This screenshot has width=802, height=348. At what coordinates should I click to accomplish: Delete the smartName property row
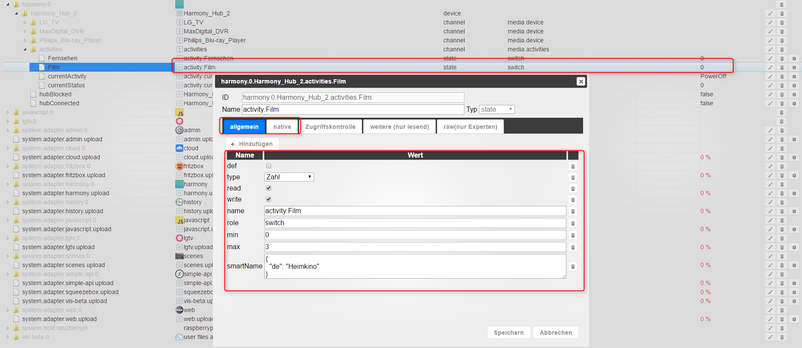573,266
